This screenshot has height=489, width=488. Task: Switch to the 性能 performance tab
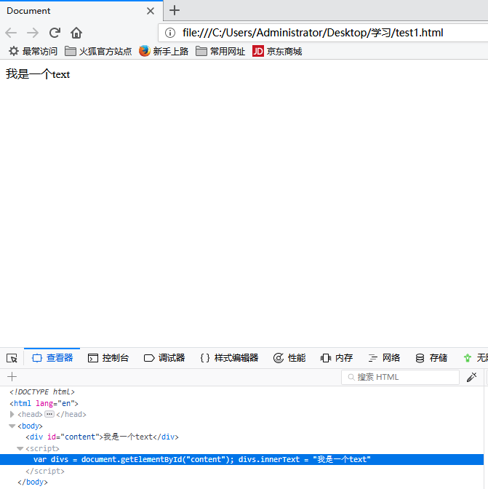pos(289,358)
